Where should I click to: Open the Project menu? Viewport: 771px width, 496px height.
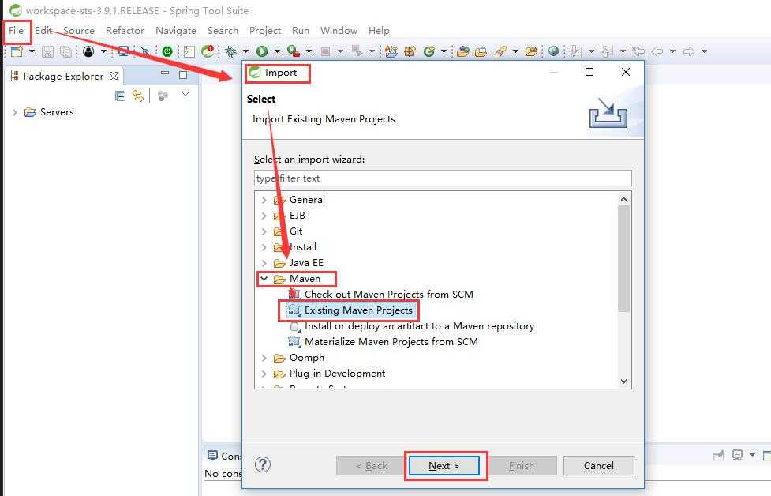[x=265, y=31]
